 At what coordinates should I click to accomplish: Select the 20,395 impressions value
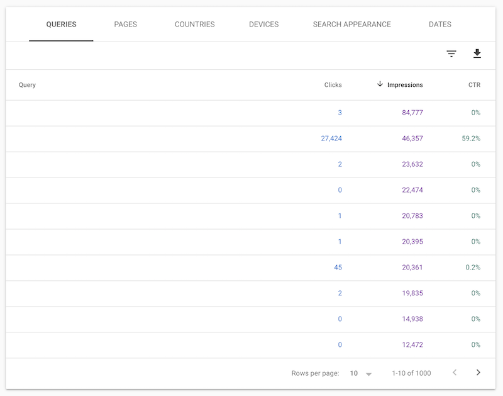[412, 242]
